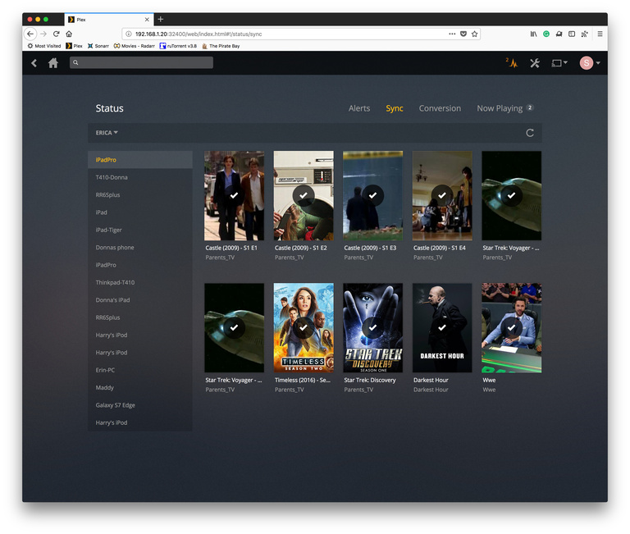Click the Star Trek: Discovery title text
The image size is (630, 534).
pos(370,381)
